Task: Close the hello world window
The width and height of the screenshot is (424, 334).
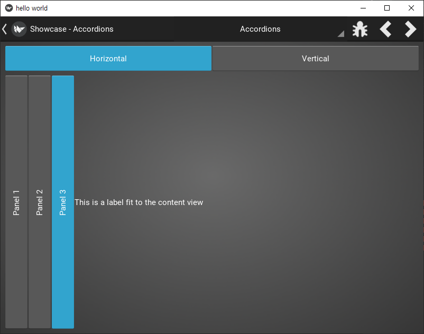Action: coord(411,8)
